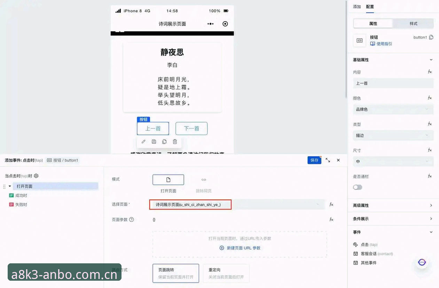Choose 页面跳转 routing method
The height and width of the screenshot is (288, 439).
[176, 273]
